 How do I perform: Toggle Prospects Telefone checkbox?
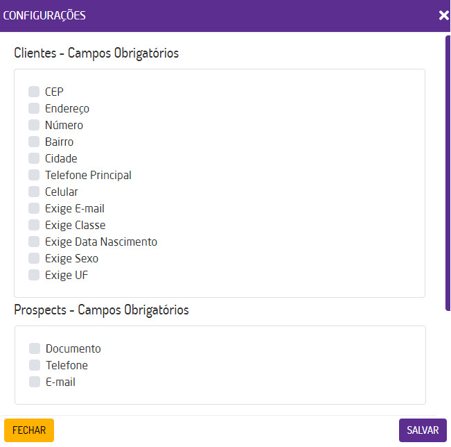[35, 365]
